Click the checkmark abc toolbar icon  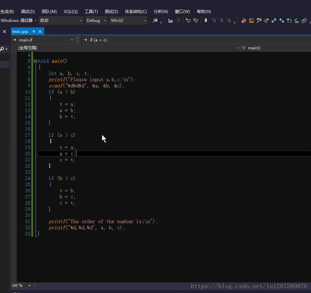(x=297, y=21)
